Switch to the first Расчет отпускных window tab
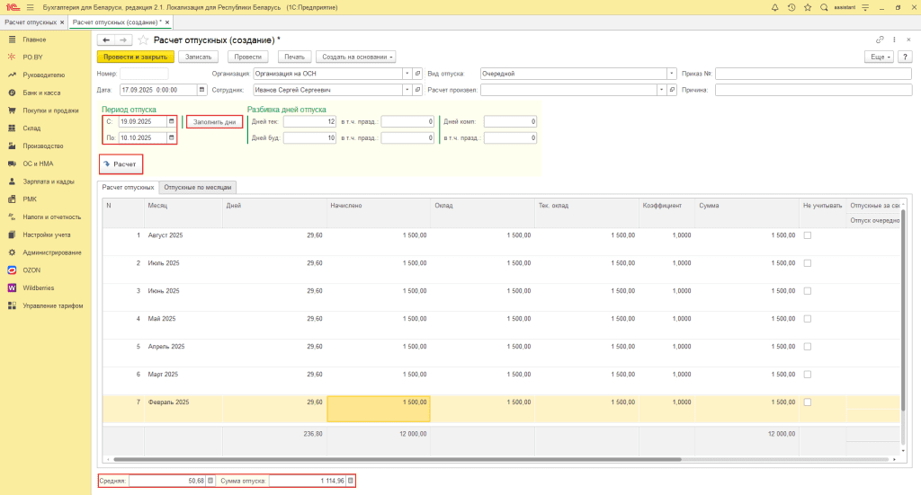921x495 pixels. 32,21
